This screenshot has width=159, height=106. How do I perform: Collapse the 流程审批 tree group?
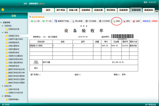(3, 26)
